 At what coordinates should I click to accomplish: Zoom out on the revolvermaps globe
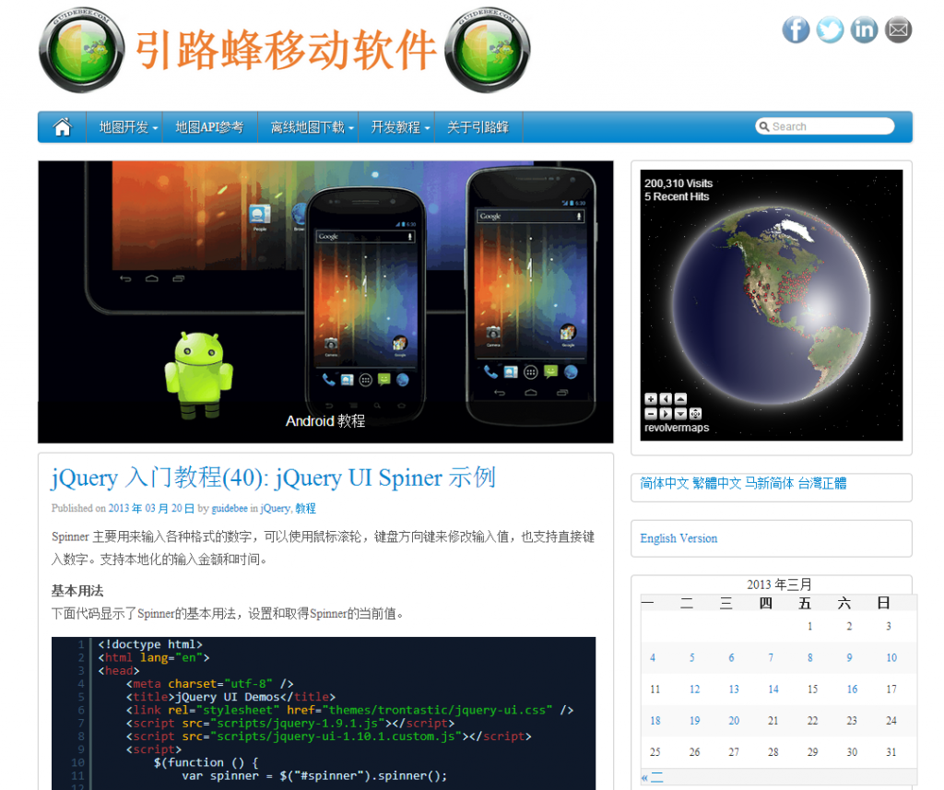pyautogui.click(x=651, y=414)
